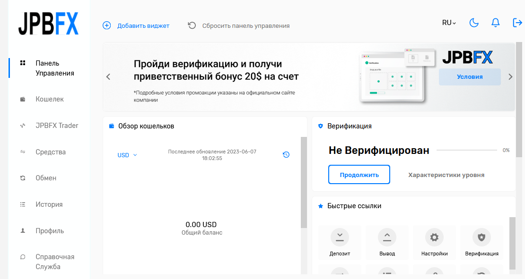Click the Общий баланс label
The width and height of the screenshot is (525, 279).
[x=201, y=233]
